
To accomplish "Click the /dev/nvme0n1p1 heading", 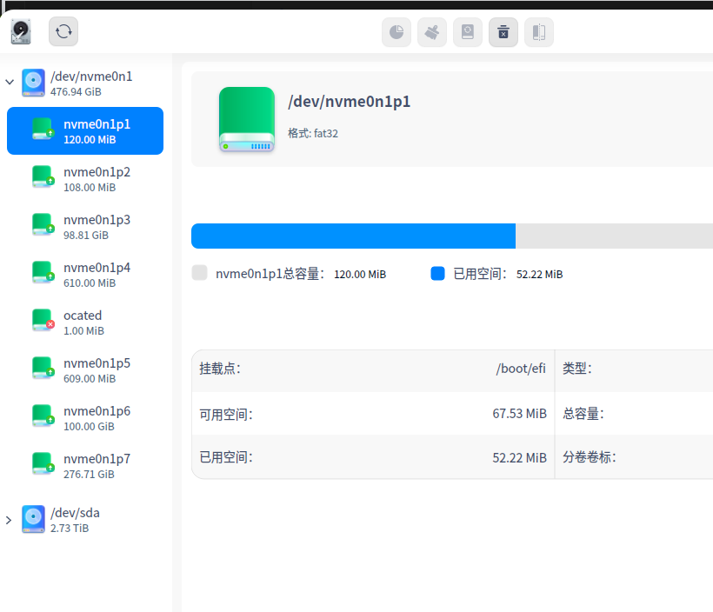I will 350,102.
